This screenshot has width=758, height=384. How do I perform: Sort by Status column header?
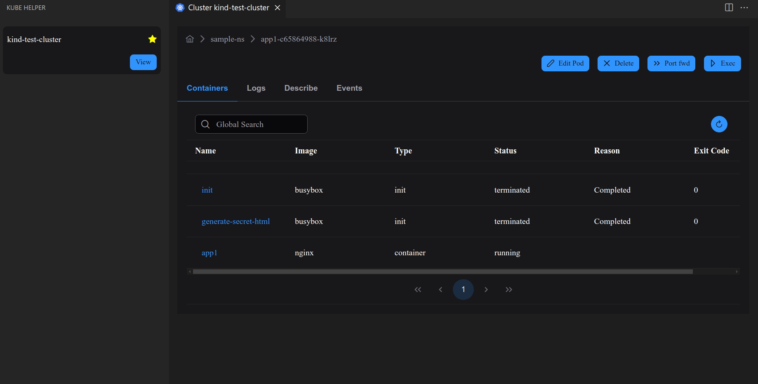[505, 151]
